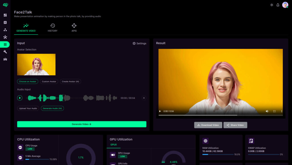292x165 pixels.
Task: Share the video
Action: click(235, 125)
